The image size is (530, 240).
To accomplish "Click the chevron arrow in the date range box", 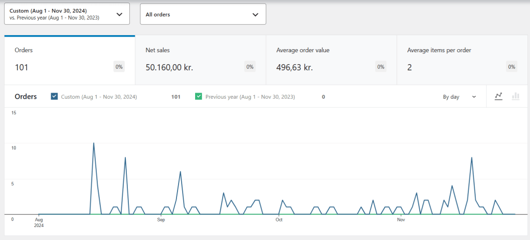I will coord(120,14).
